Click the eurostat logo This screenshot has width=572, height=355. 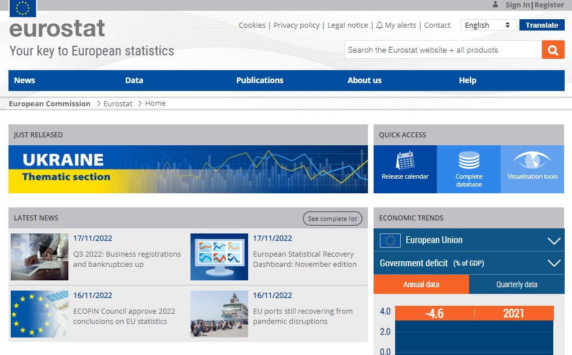click(x=57, y=28)
